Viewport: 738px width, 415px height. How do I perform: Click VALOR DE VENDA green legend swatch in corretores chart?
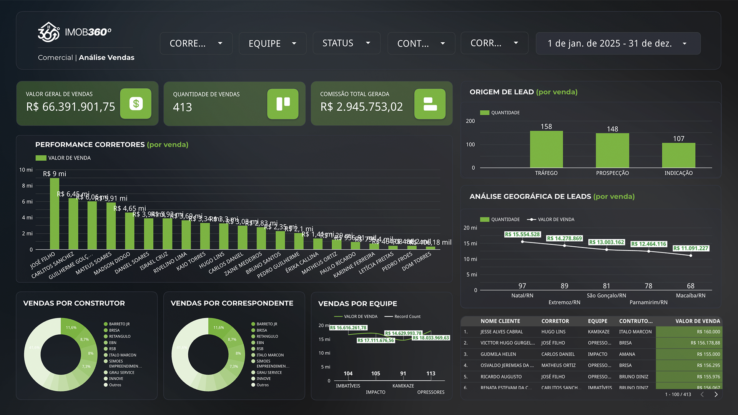pos(41,158)
